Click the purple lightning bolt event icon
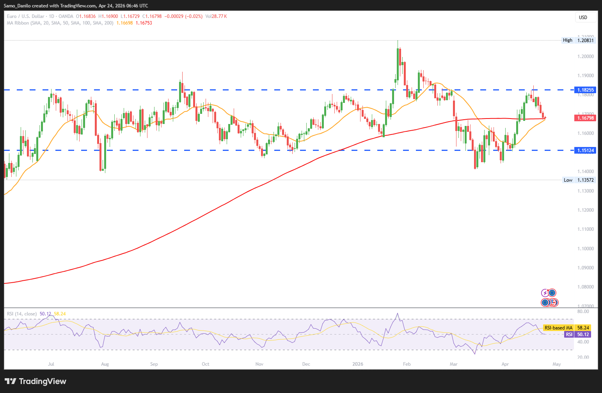The image size is (602, 393). [545, 293]
